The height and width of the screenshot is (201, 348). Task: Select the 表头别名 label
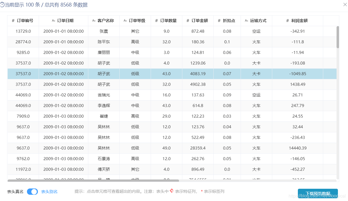[x=49, y=192]
